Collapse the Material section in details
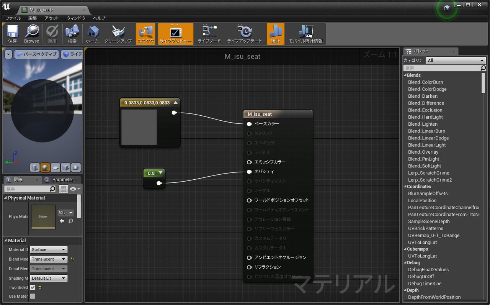 click(6, 241)
